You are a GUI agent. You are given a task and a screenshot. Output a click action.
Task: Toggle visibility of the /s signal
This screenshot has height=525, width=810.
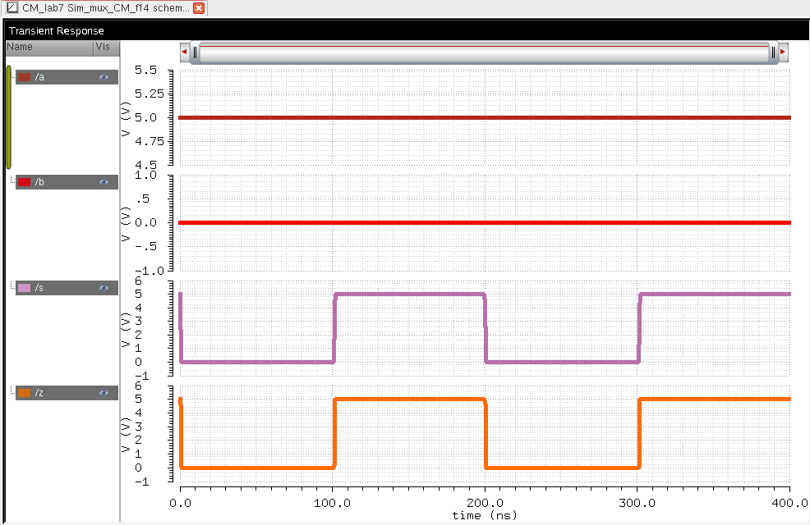pyautogui.click(x=104, y=288)
